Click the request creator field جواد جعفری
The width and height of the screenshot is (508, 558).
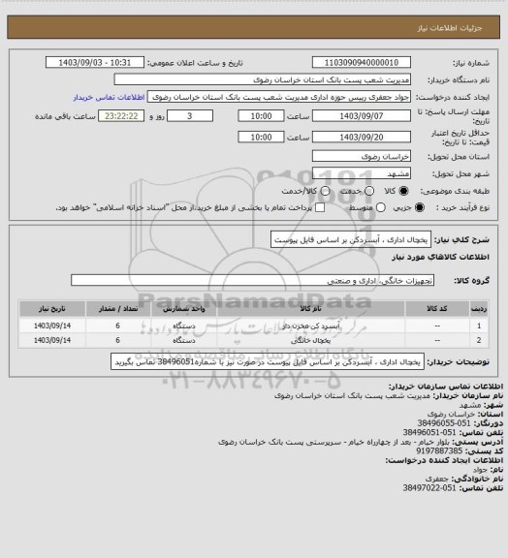pyautogui.click(x=279, y=97)
